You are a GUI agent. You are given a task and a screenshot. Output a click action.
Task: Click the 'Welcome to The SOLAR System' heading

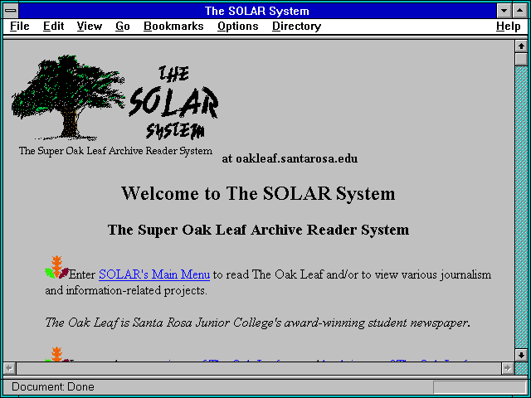pos(258,193)
